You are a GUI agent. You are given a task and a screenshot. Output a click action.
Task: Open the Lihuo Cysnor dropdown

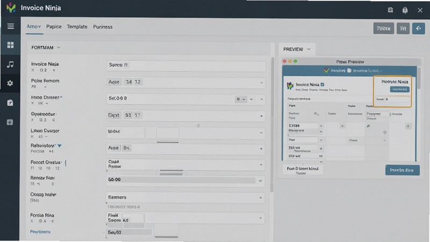(x=261, y=133)
